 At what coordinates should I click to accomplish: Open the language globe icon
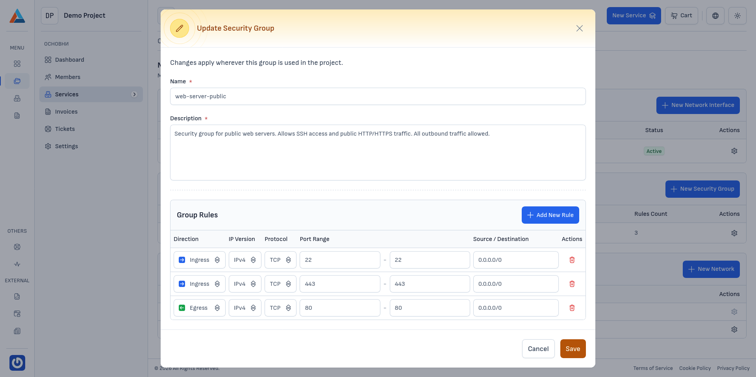tap(715, 16)
